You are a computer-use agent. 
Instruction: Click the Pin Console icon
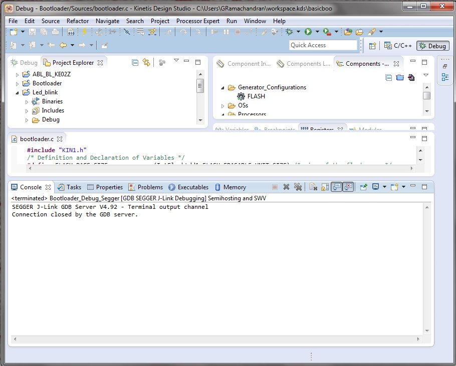point(363,187)
